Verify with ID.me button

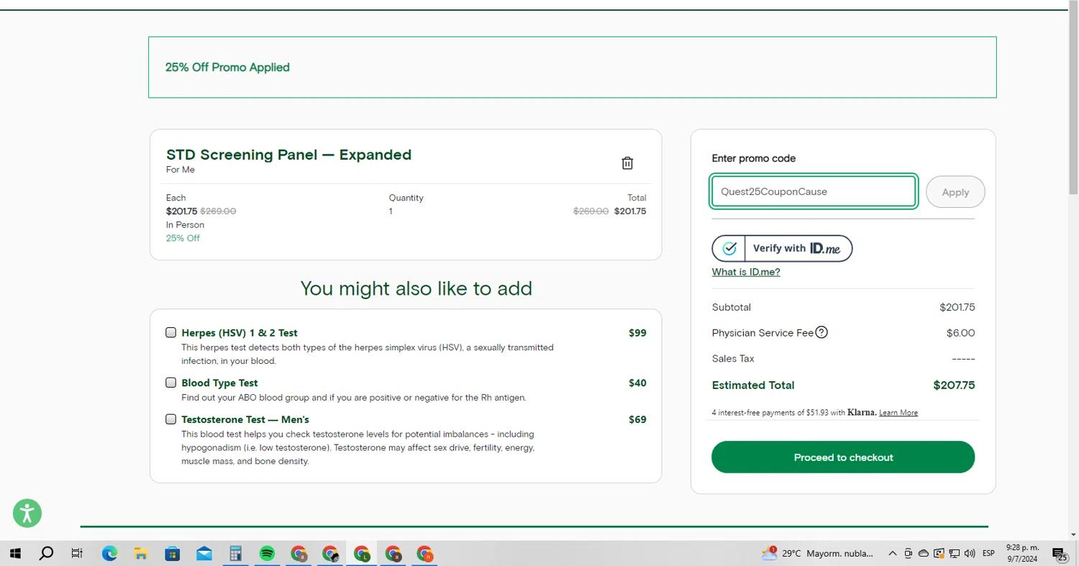[782, 248]
